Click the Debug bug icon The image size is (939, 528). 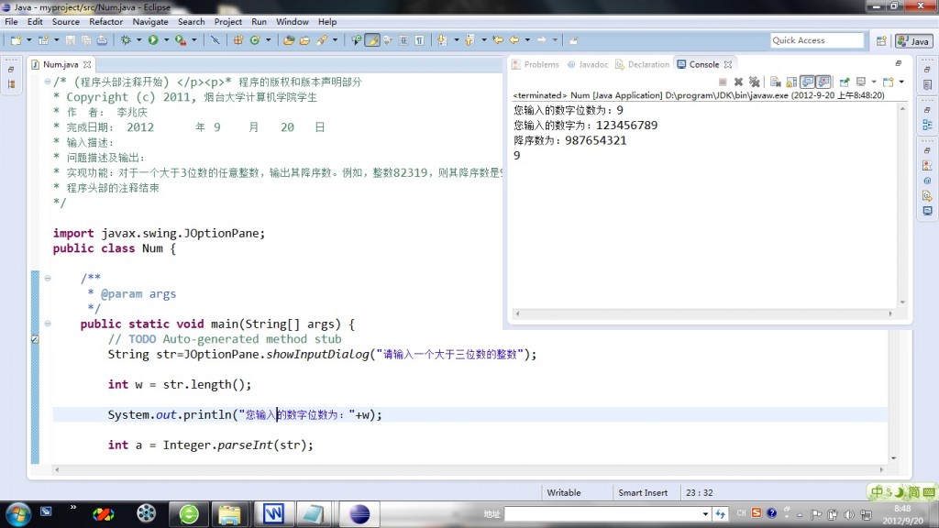click(126, 40)
